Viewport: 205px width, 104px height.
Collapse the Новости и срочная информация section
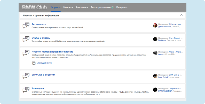click(x=181, y=15)
